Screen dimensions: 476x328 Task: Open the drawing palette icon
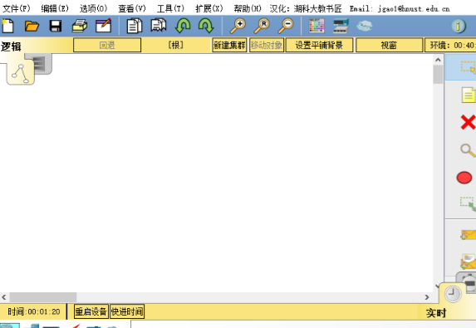(x=317, y=26)
